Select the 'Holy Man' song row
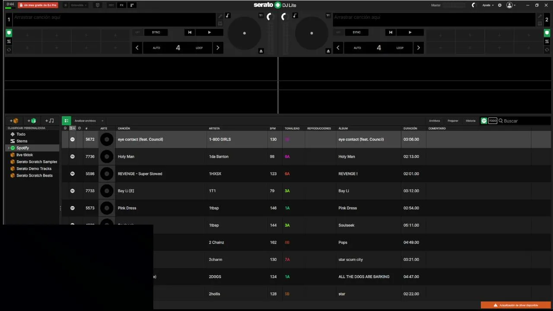553x311 pixels. pos(306,156)
